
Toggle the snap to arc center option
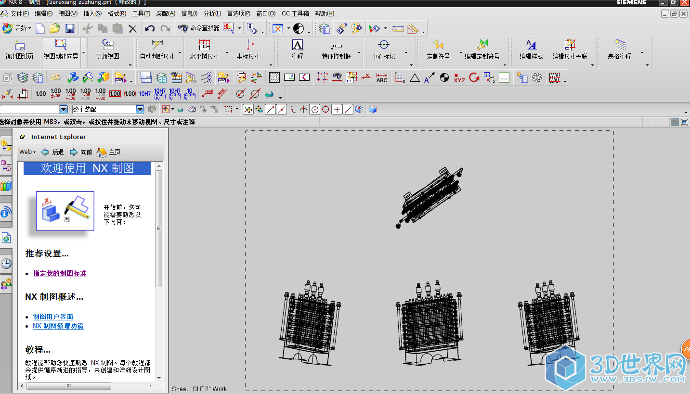coord(314,110)
